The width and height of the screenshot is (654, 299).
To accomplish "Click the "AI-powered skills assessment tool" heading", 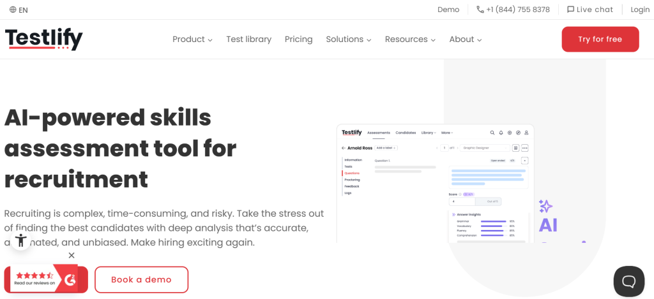I will pos(121,149).
